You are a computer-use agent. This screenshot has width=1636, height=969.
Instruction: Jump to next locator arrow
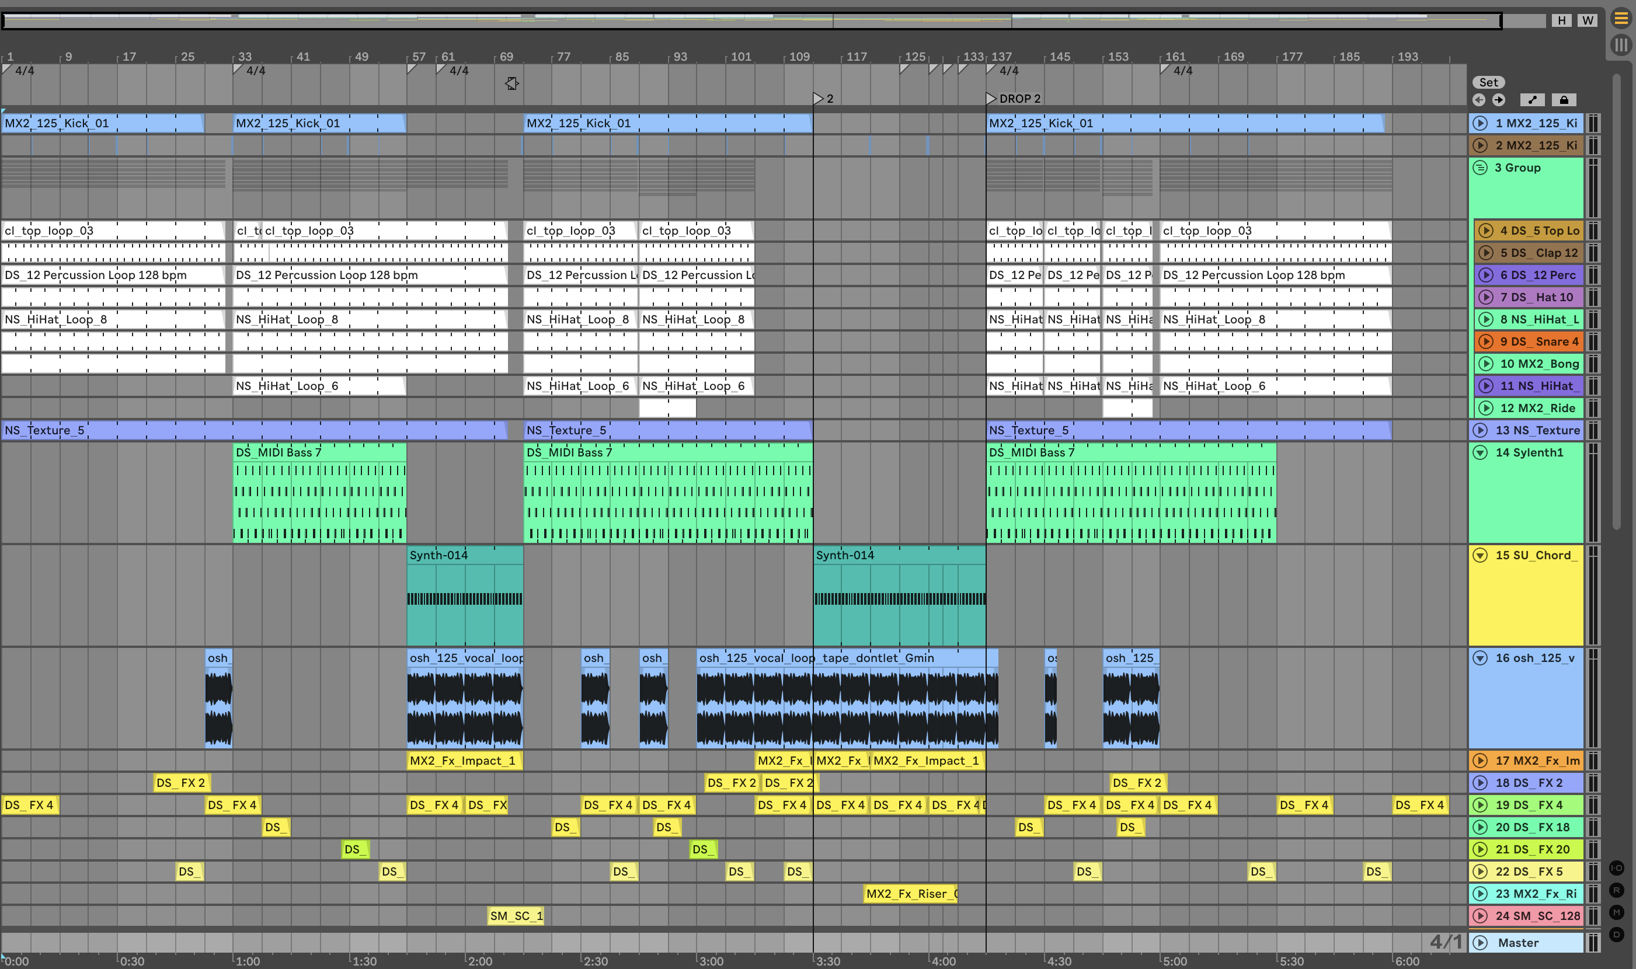pyautogui.click(x=1499, y=100)
